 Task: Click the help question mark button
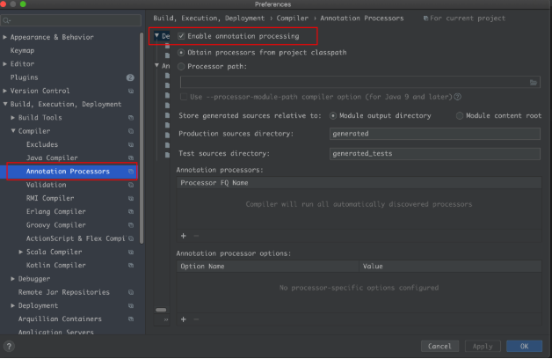[11, 347]
